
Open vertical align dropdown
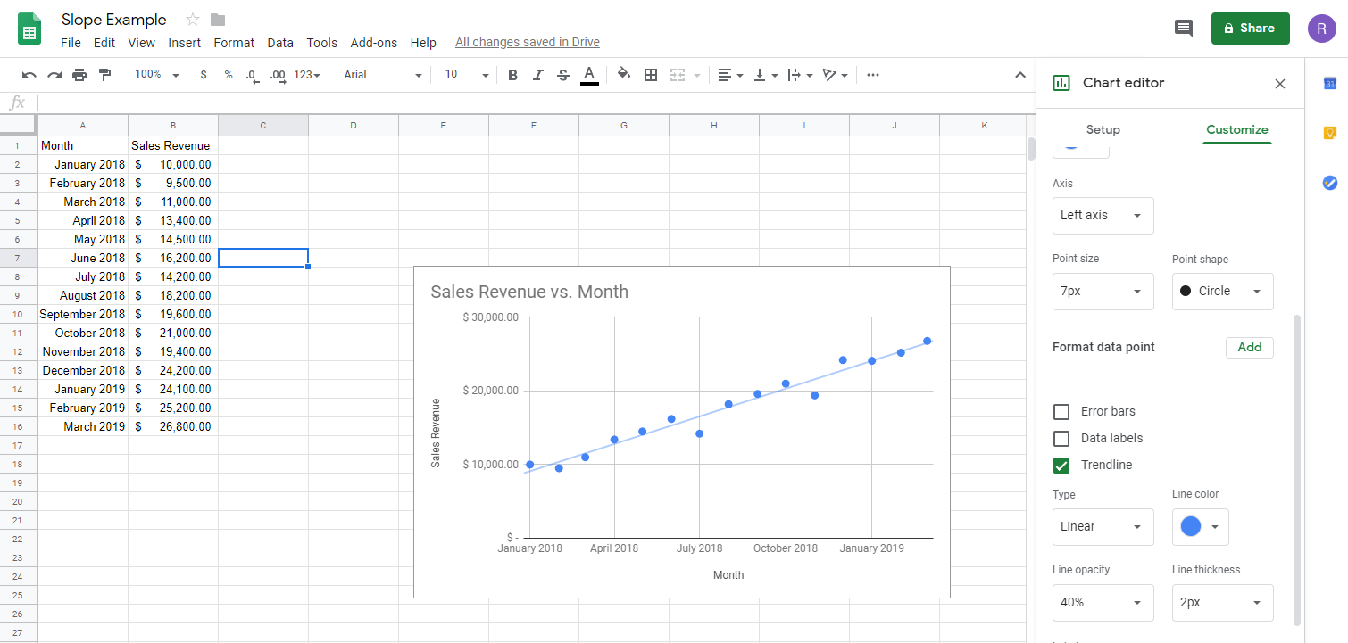click(x=765, y=75)
